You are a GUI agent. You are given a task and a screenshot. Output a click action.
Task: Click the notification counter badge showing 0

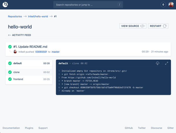163,5
